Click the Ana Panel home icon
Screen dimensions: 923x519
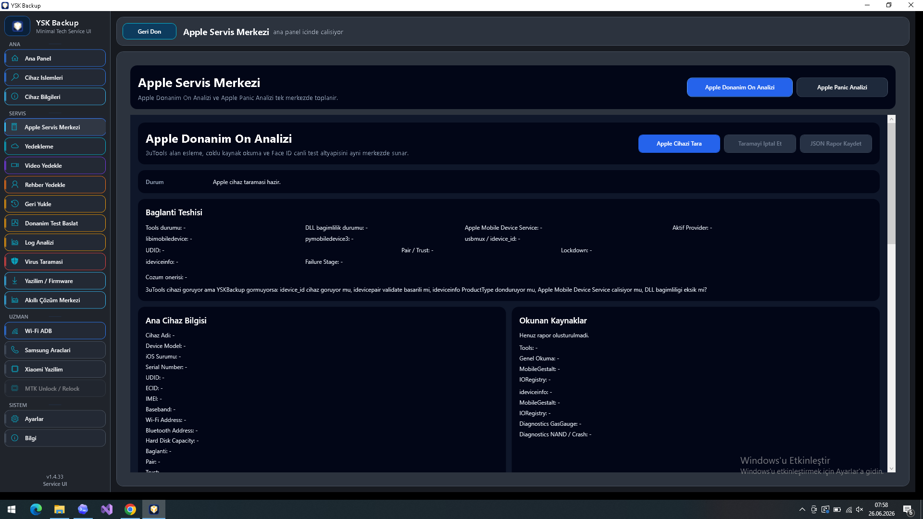(x=15, y=58)
